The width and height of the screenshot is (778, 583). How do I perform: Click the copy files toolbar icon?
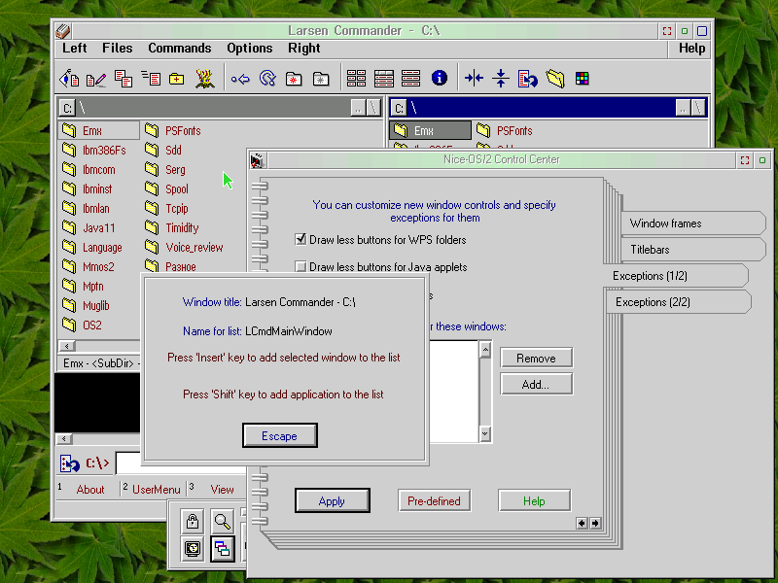[x=124, y=79]
